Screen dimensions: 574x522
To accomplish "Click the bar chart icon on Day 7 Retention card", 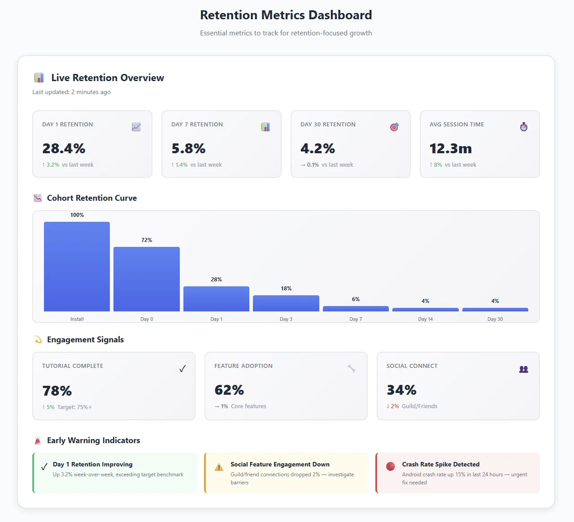I will [x=265, y=127].
